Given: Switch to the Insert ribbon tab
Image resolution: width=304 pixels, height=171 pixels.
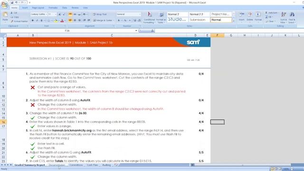Looking at the screenshot, I should tap(25, 8).
